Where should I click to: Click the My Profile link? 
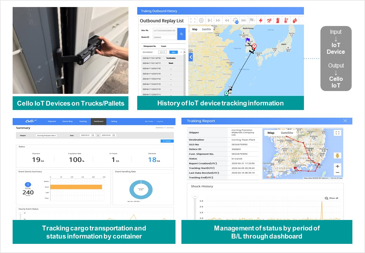[x=149, y=121]
